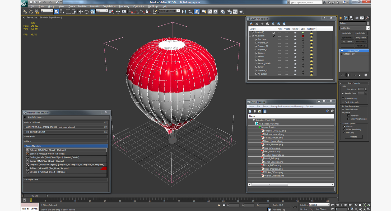
Task: Click the Key Filters button
Action: (321, 209)
